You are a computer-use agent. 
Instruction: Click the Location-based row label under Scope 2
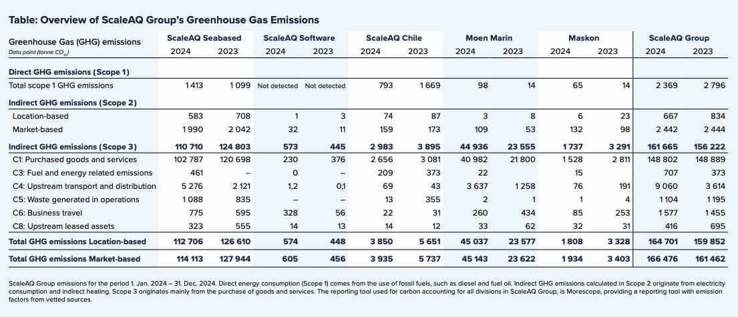(x=40, y=116)
